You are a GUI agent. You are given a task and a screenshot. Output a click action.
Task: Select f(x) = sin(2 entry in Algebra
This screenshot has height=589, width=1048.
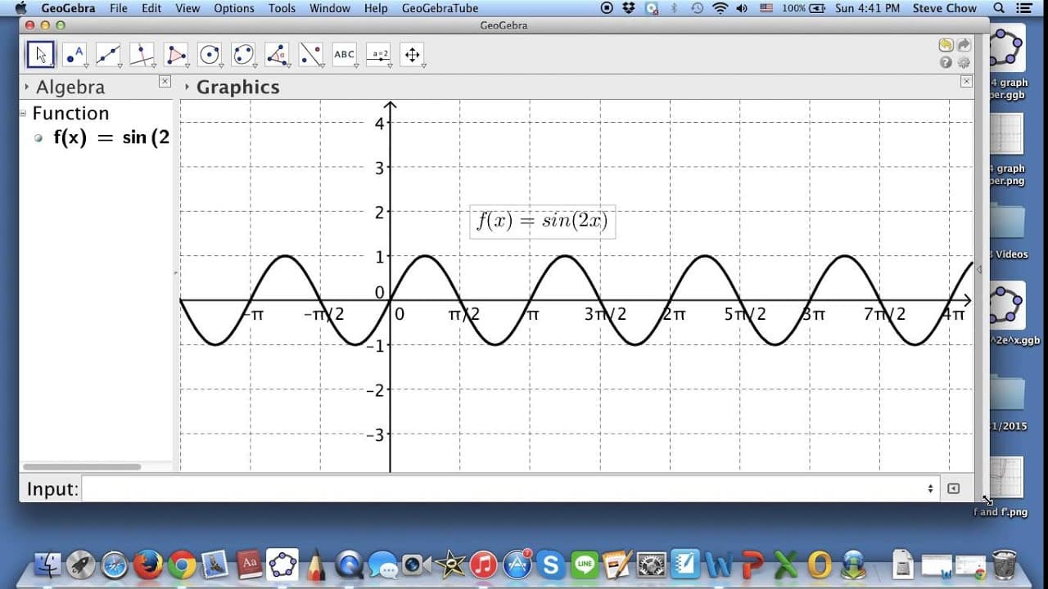coord(111,137)
